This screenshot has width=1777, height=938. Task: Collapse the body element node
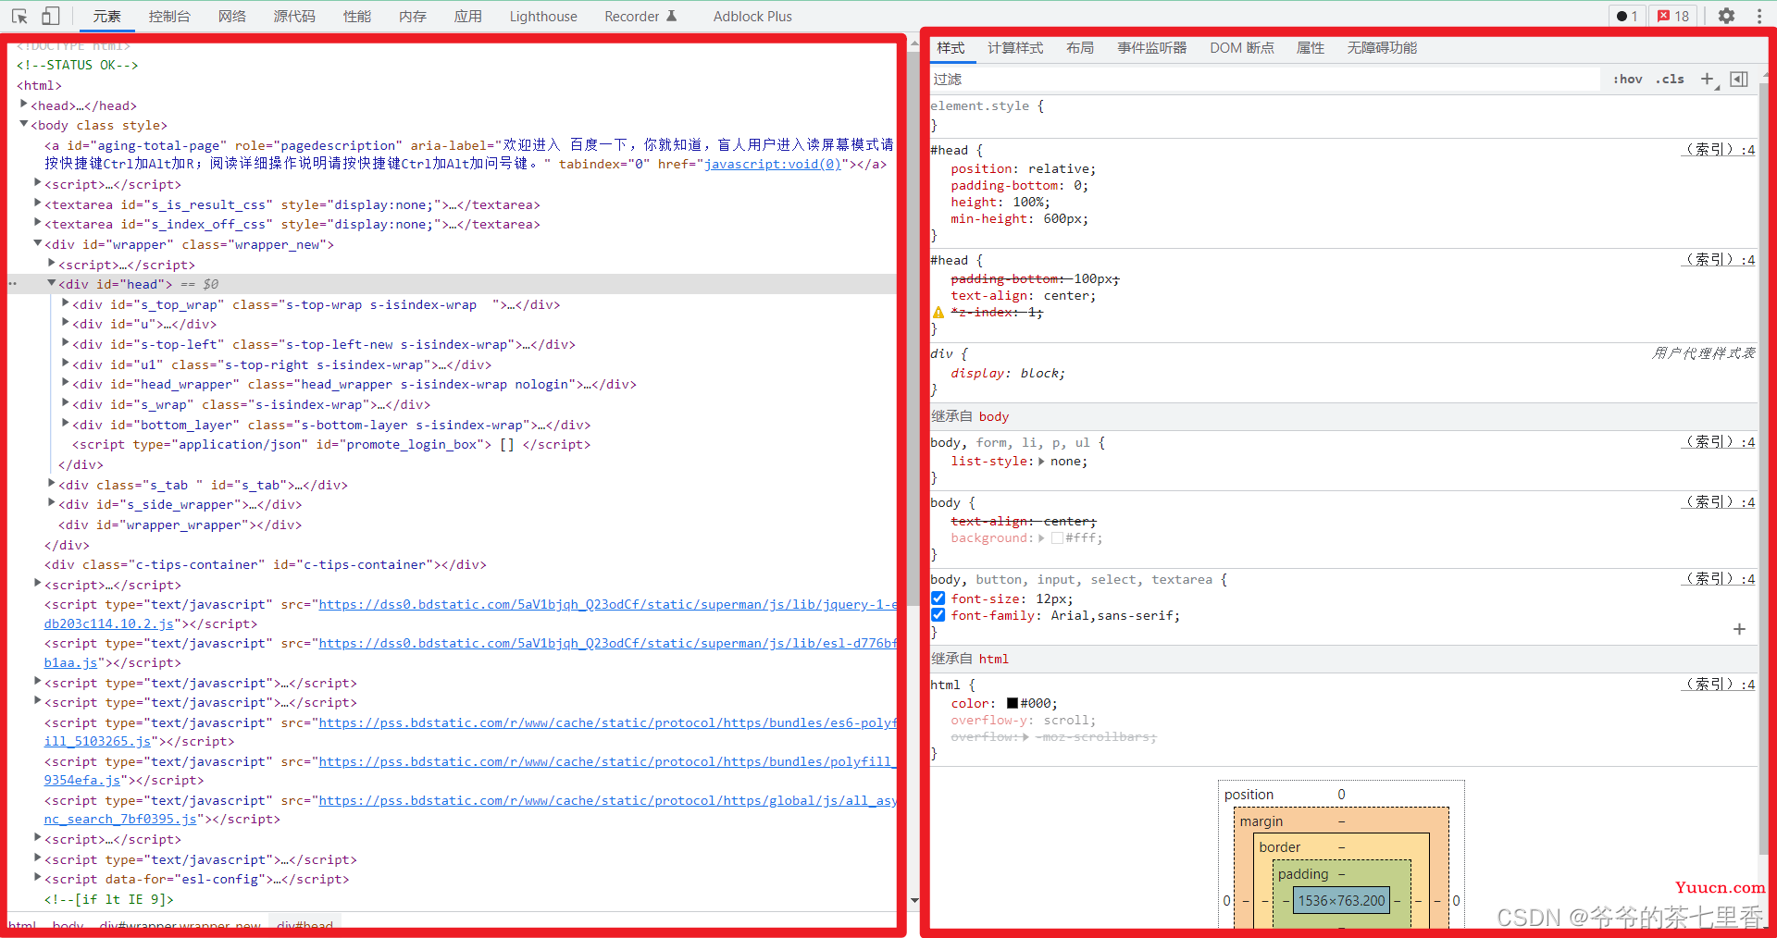tap(24, 125)
